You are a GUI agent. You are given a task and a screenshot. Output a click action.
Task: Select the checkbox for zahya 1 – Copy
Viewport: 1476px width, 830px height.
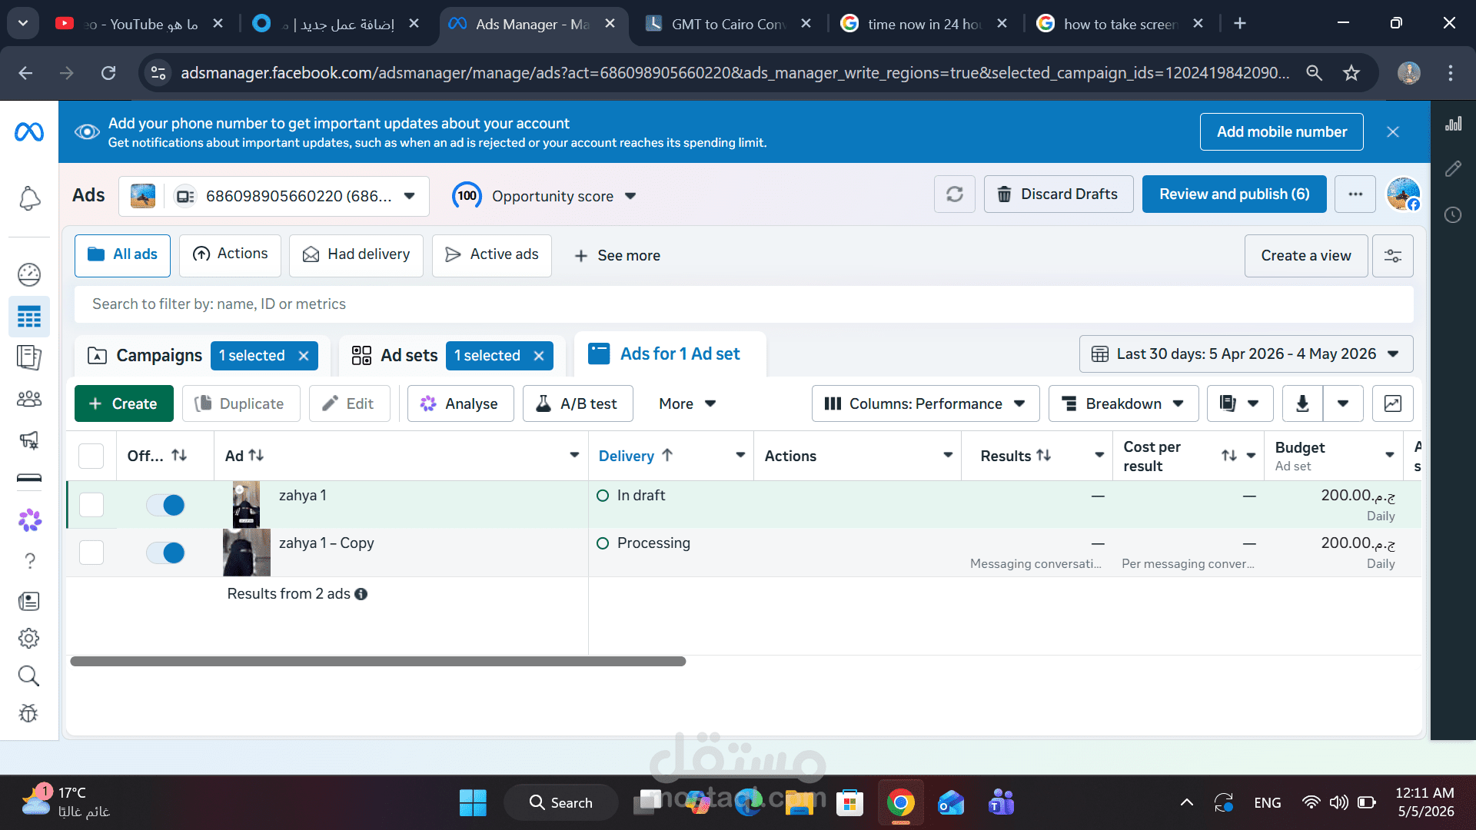pos(91,553)
